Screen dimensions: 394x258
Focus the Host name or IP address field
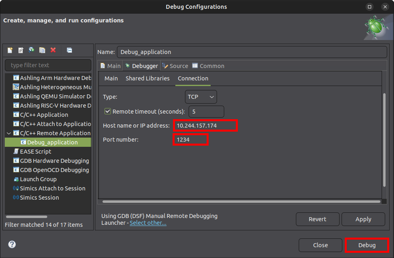[205, 126]
